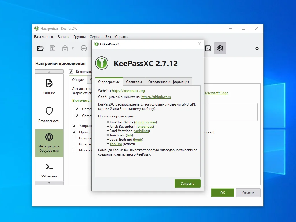Click the save database floppy icon
Viewport: 296px width, 222px height.
pyautogui.click(x=53, y=48)
